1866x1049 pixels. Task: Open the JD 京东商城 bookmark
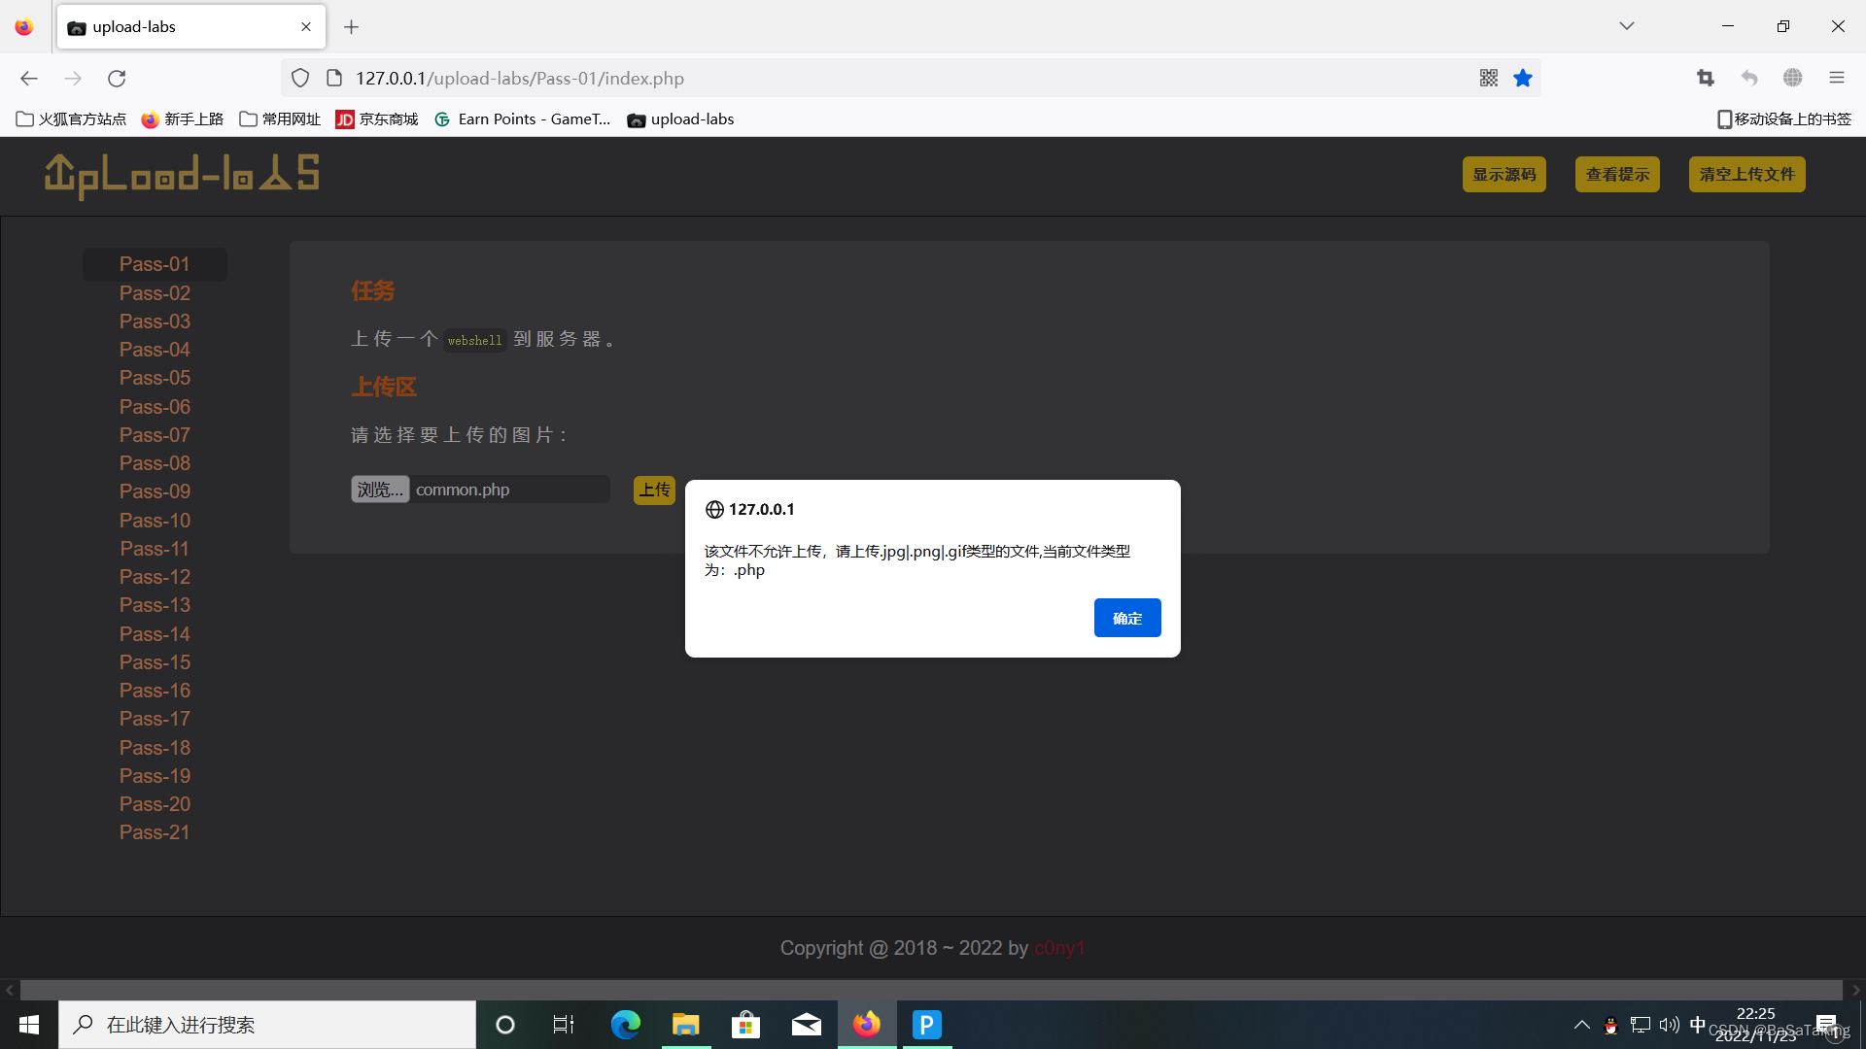pos(377,118)
